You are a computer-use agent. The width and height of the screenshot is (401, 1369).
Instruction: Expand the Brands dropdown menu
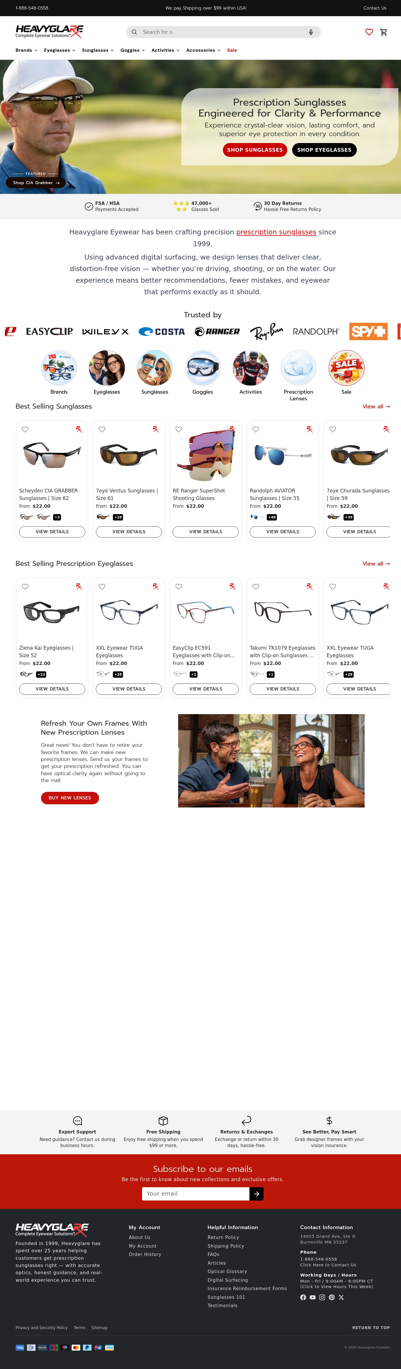tap(26, 50)
